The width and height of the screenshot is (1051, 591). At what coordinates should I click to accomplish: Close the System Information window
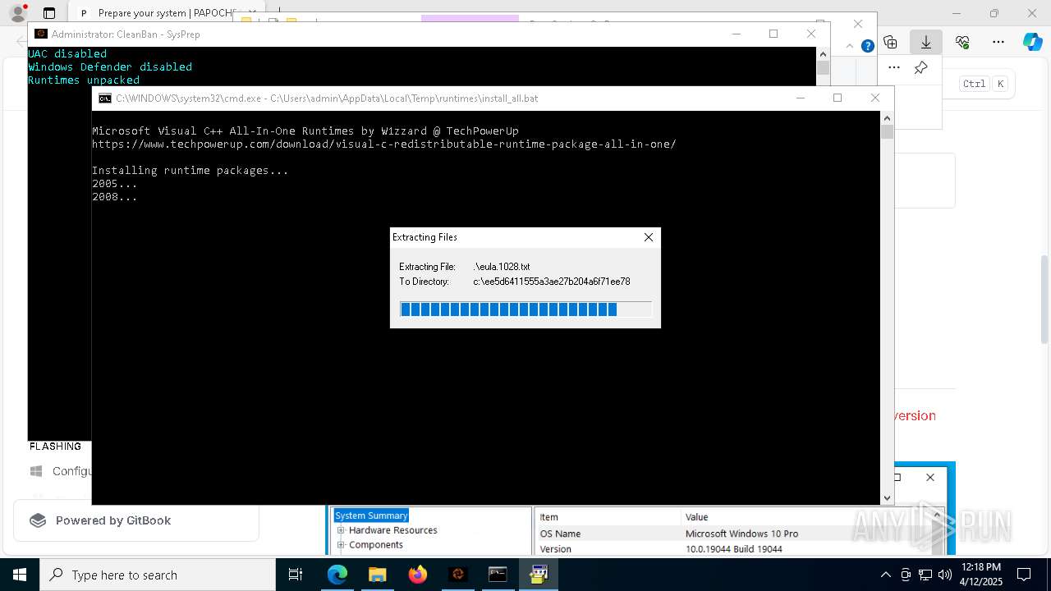coord(929,477)
